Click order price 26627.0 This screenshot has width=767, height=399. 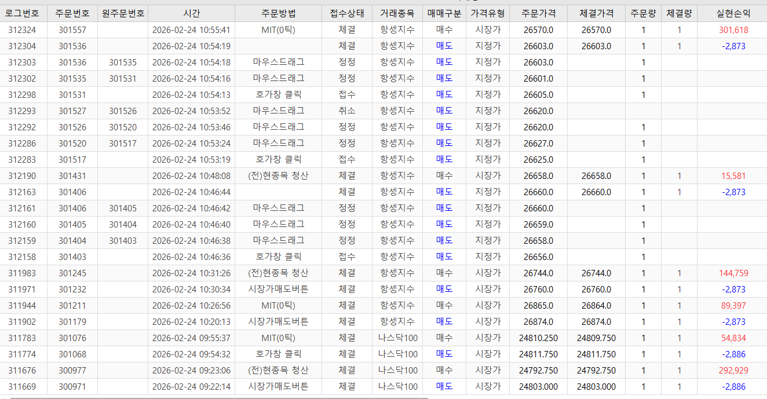pos(538,144)
